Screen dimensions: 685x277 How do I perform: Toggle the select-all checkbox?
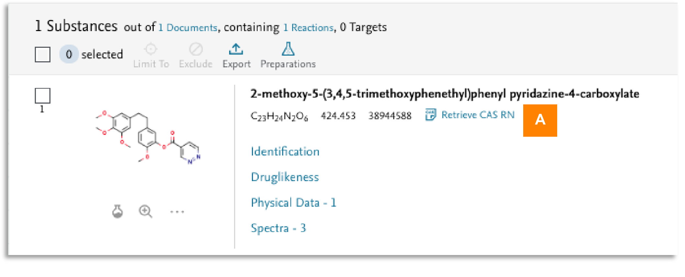(43, 54)
